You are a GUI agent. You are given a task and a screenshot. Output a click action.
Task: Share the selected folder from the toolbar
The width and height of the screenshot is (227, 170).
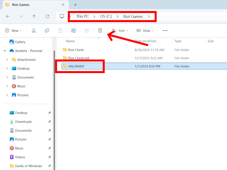click(x=87, y=30)
